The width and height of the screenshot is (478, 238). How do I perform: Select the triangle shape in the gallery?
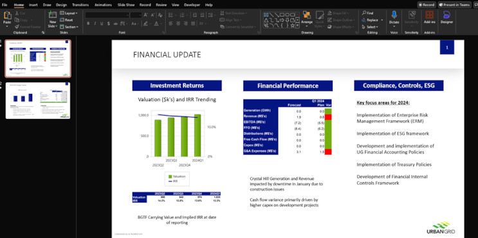click(266, 20)
